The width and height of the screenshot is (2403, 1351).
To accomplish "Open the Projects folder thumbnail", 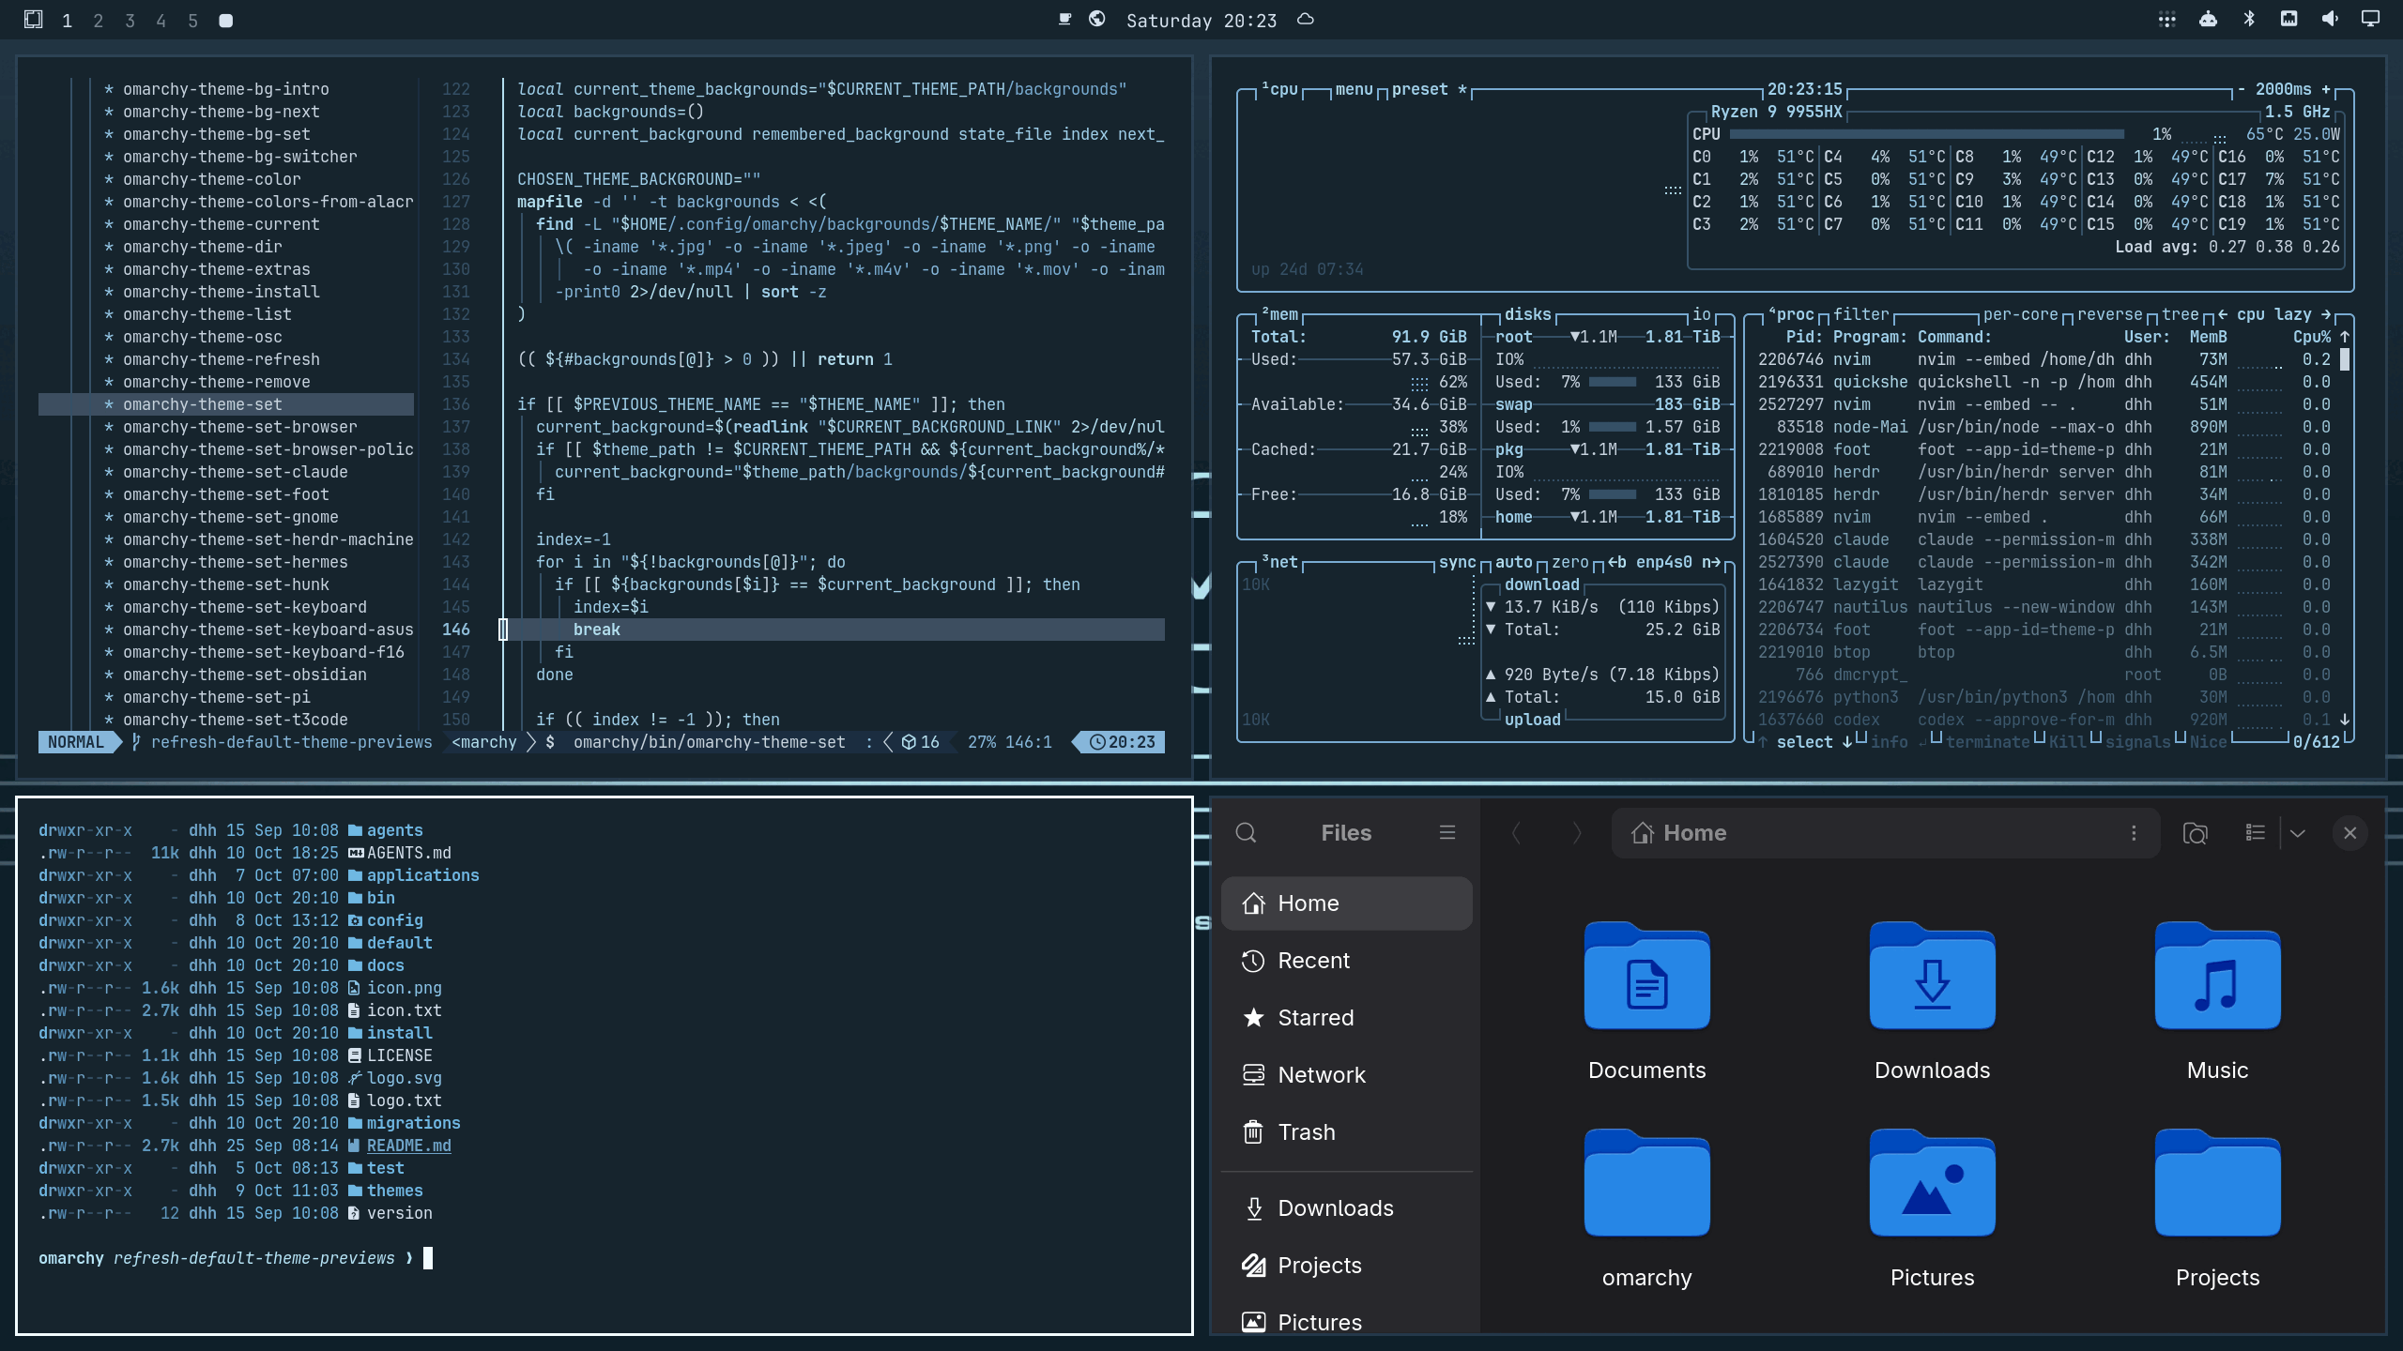I will tap(2217, 1208).
